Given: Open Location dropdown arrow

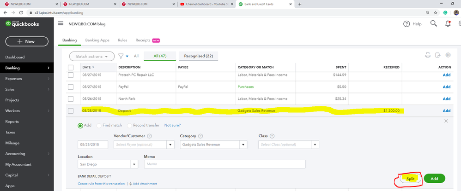Looking at the screenshot, I should [x=134, y=164].
